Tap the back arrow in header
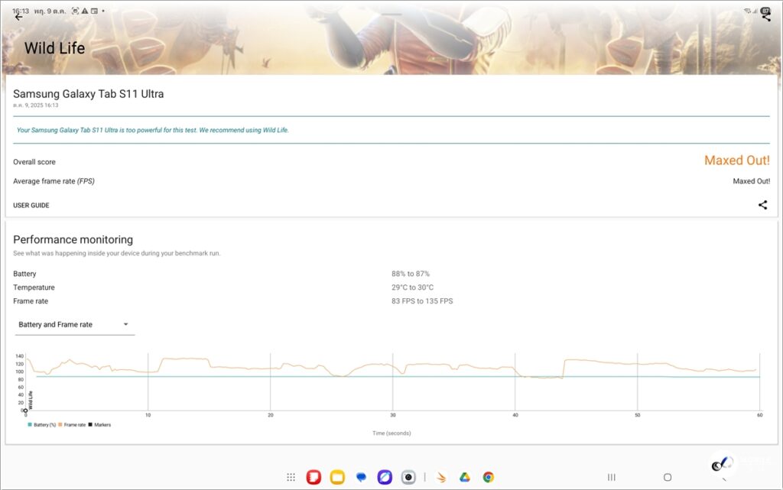This screenshot has width=783, height=490. click(19, 17)
